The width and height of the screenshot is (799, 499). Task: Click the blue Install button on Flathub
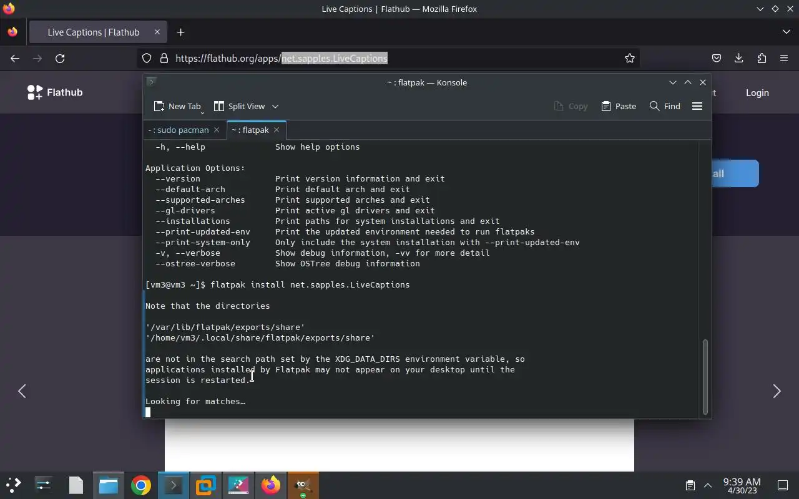tap(735, 173)
